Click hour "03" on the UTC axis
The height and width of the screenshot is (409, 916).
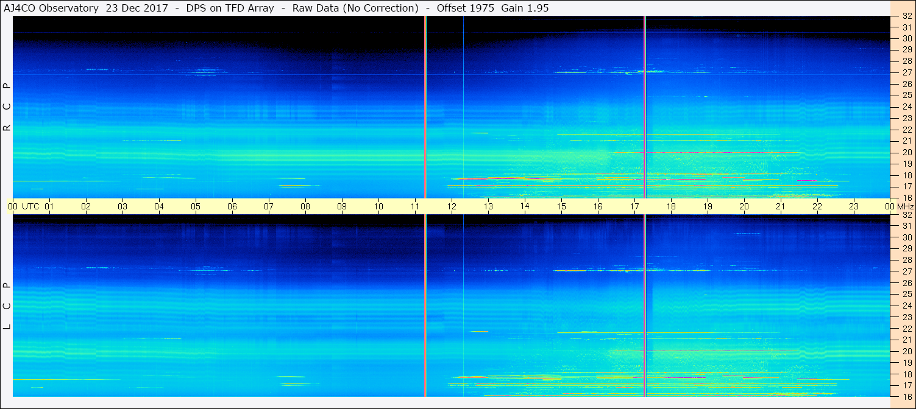(122, 206)
